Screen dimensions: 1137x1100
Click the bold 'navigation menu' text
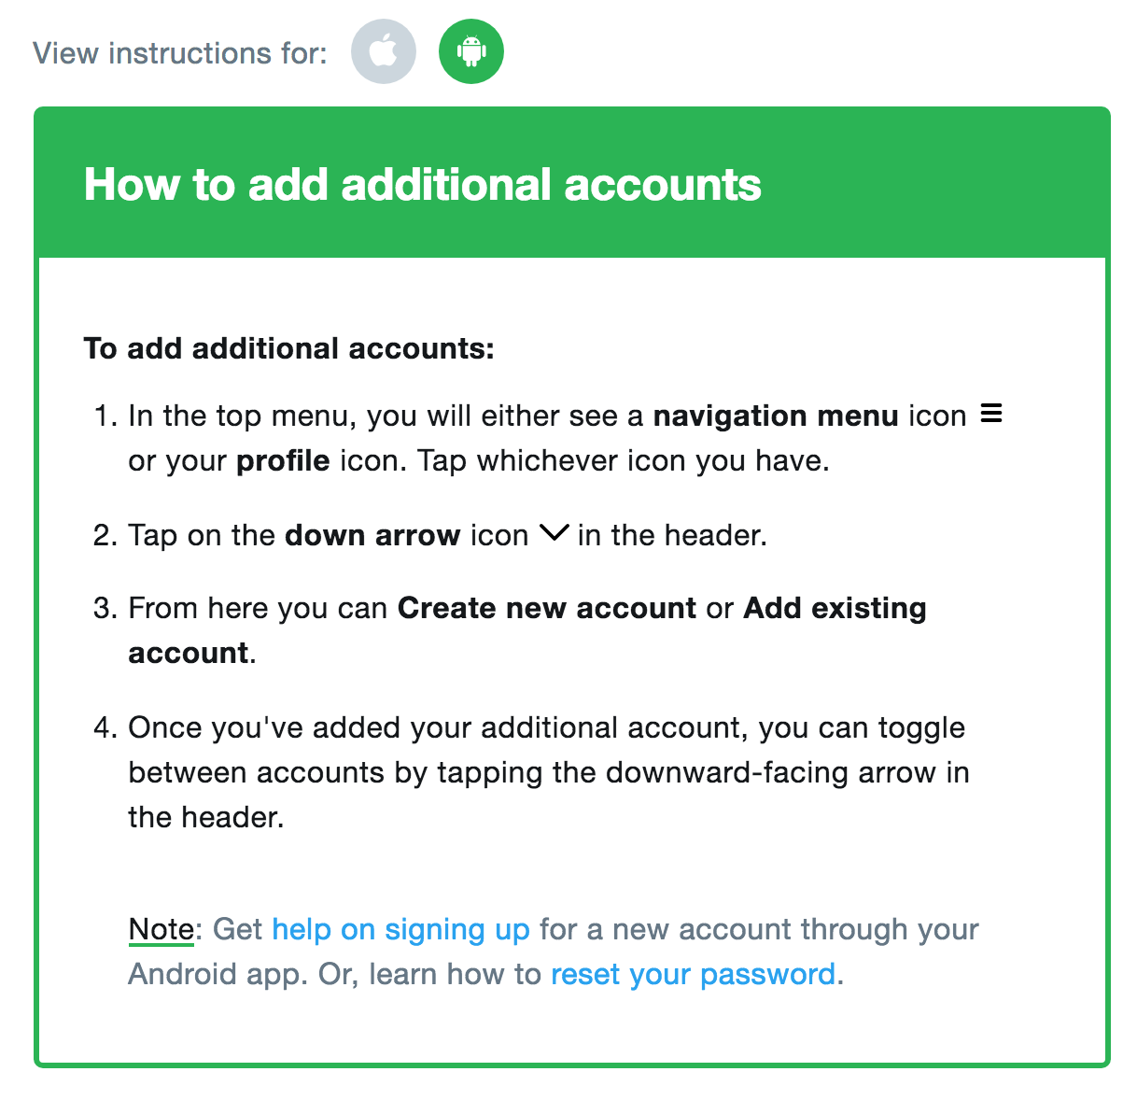pos(776,416)
